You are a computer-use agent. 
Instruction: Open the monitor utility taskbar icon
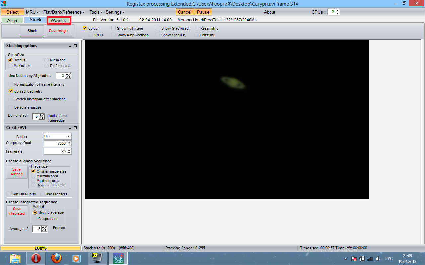click(97, 258)
